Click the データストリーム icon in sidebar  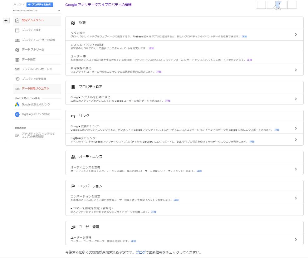[17, 50]
